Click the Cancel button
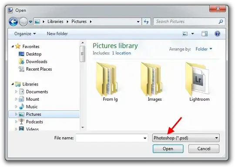Viewport: 235px width, 167px height. [x=204, y=149]
